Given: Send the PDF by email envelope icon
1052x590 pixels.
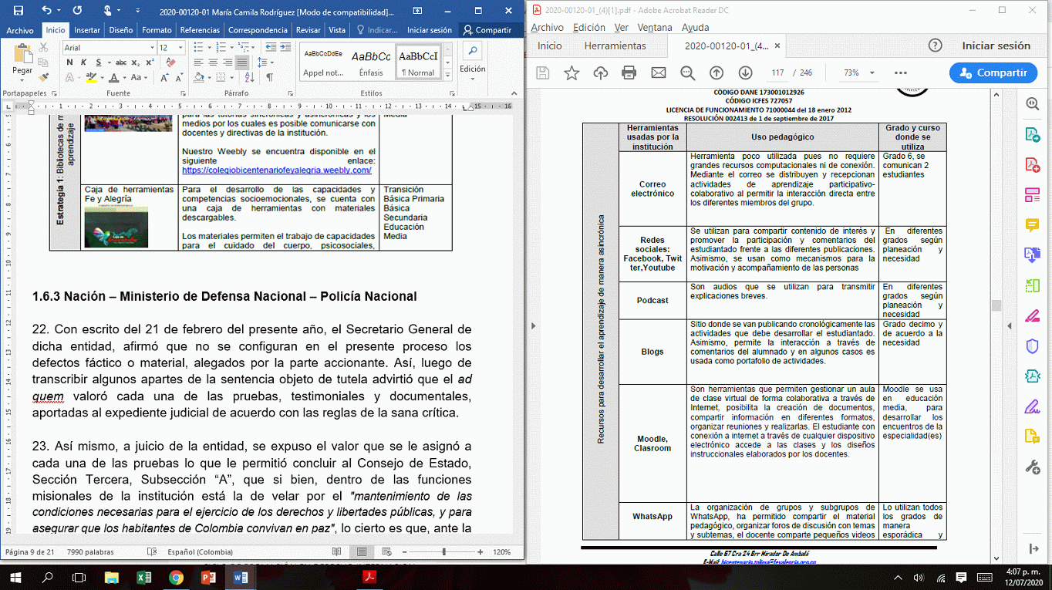Looking at the screenshot, I should coord(658,72).
